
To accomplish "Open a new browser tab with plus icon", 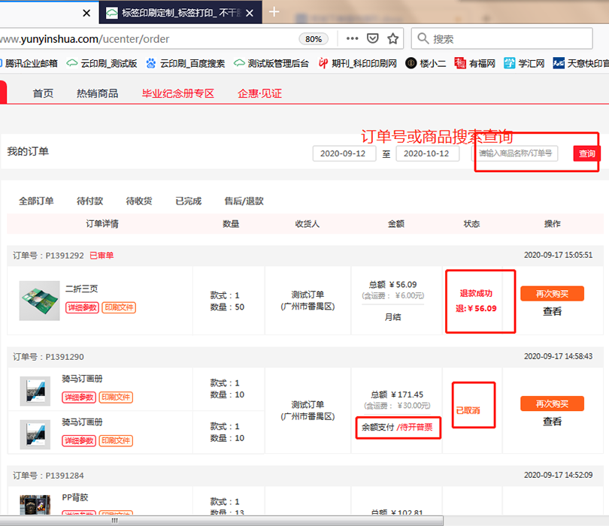I will [274, 12].
